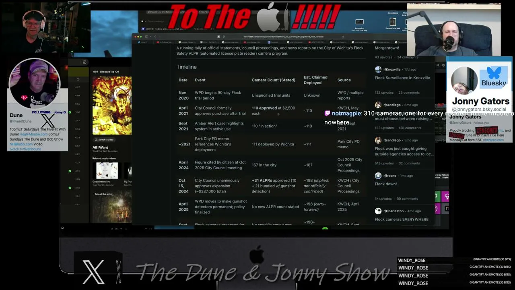Open the r/sandiego avatar on the 6mo ago post
The image size is (515, 290).
378,105
